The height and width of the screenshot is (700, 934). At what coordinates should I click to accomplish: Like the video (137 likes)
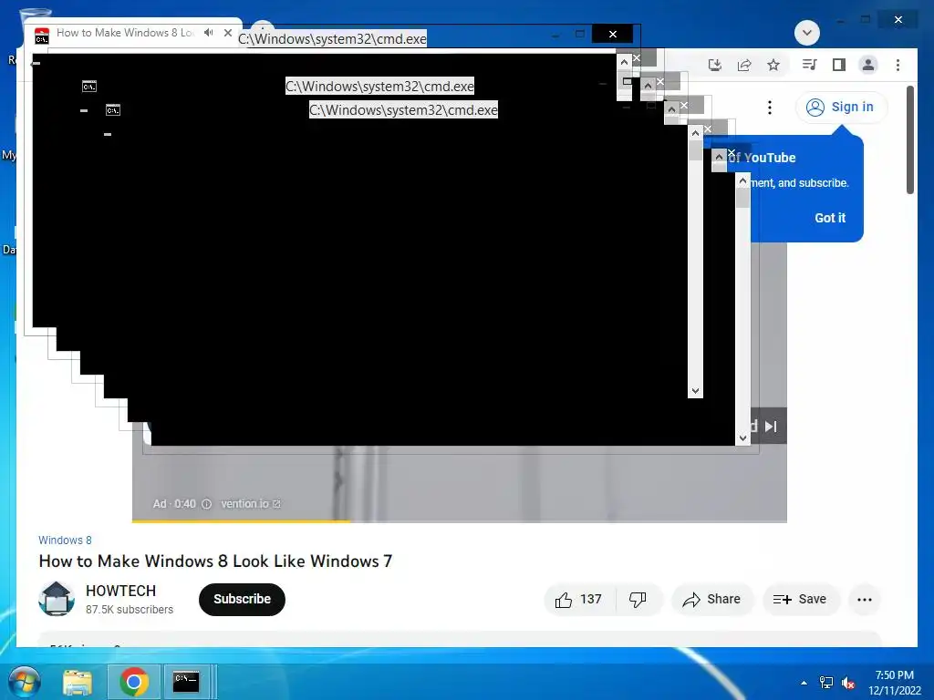[577, 600]
